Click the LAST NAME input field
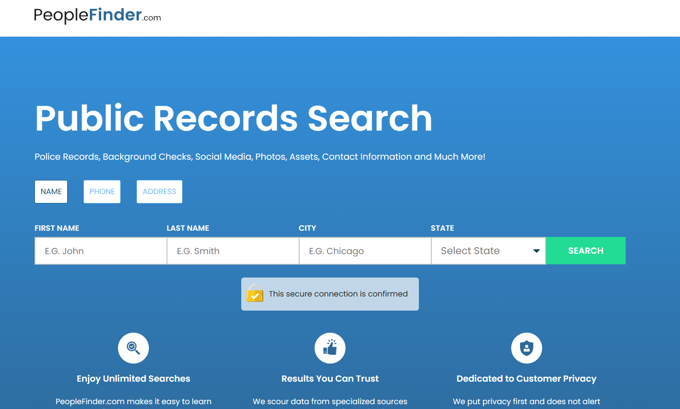This screenshot has width=680, height=409. tap(232, 251)
